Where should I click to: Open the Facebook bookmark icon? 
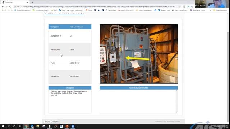(x=103, y=10)
